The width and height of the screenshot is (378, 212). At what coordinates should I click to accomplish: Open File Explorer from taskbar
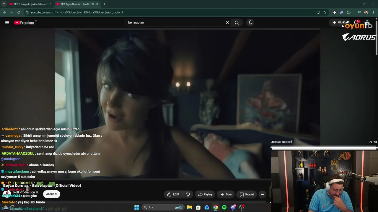coord(190,207)
